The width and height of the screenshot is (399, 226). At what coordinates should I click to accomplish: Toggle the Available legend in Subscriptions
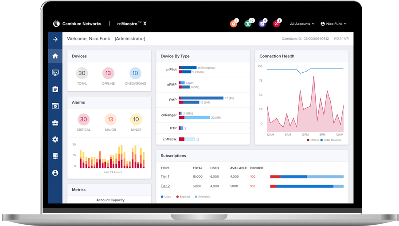click(x=203, y=197)
